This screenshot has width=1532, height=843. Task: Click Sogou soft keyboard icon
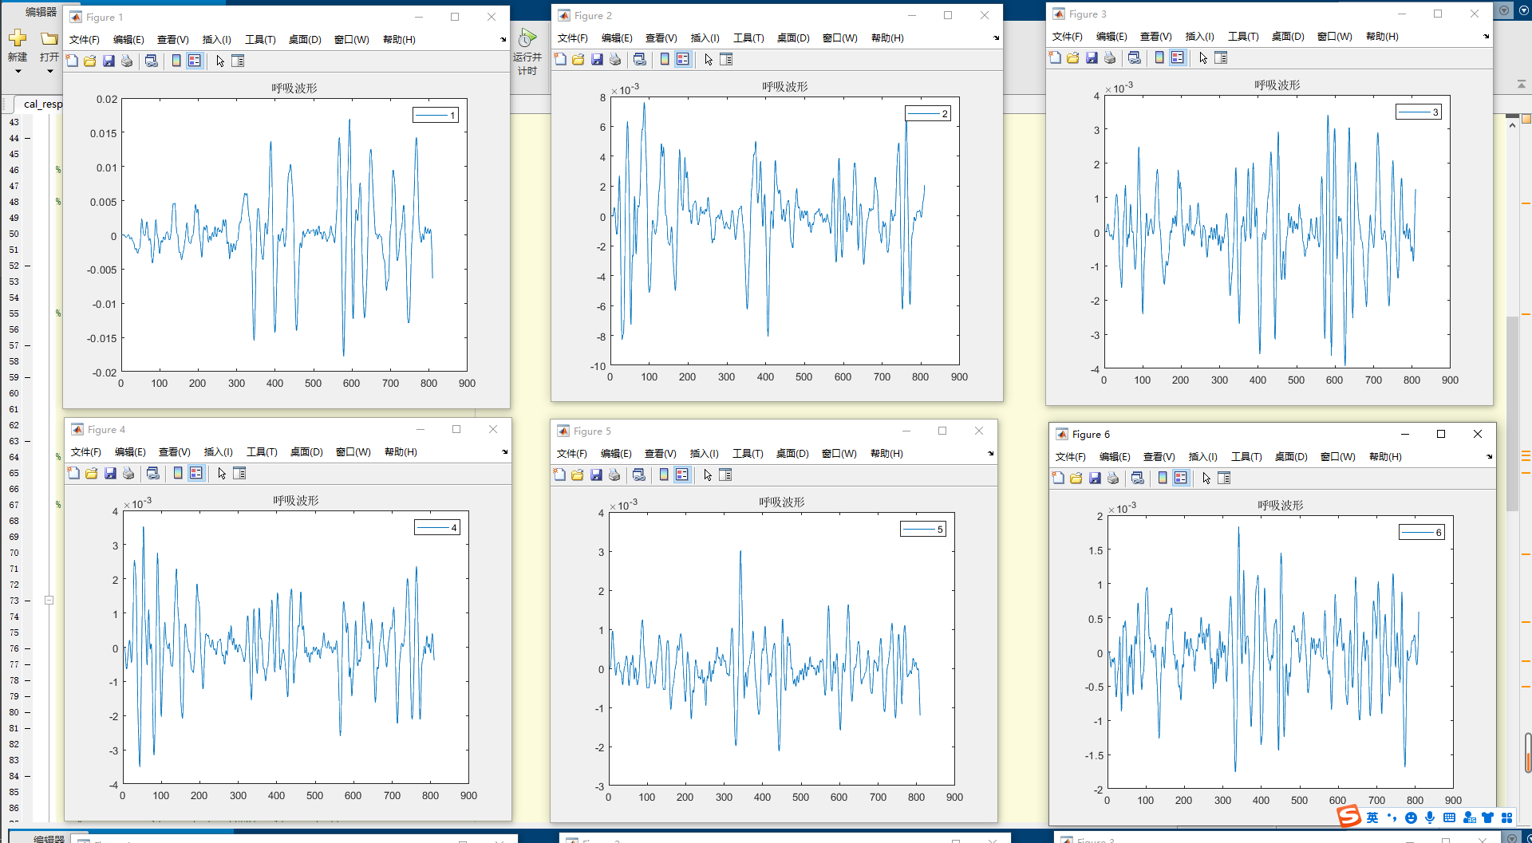pyautogui.click(x=1449, y=817)
